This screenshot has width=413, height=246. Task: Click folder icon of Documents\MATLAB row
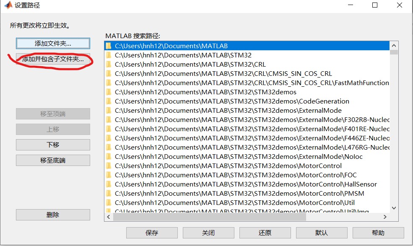tap(109, 46)
